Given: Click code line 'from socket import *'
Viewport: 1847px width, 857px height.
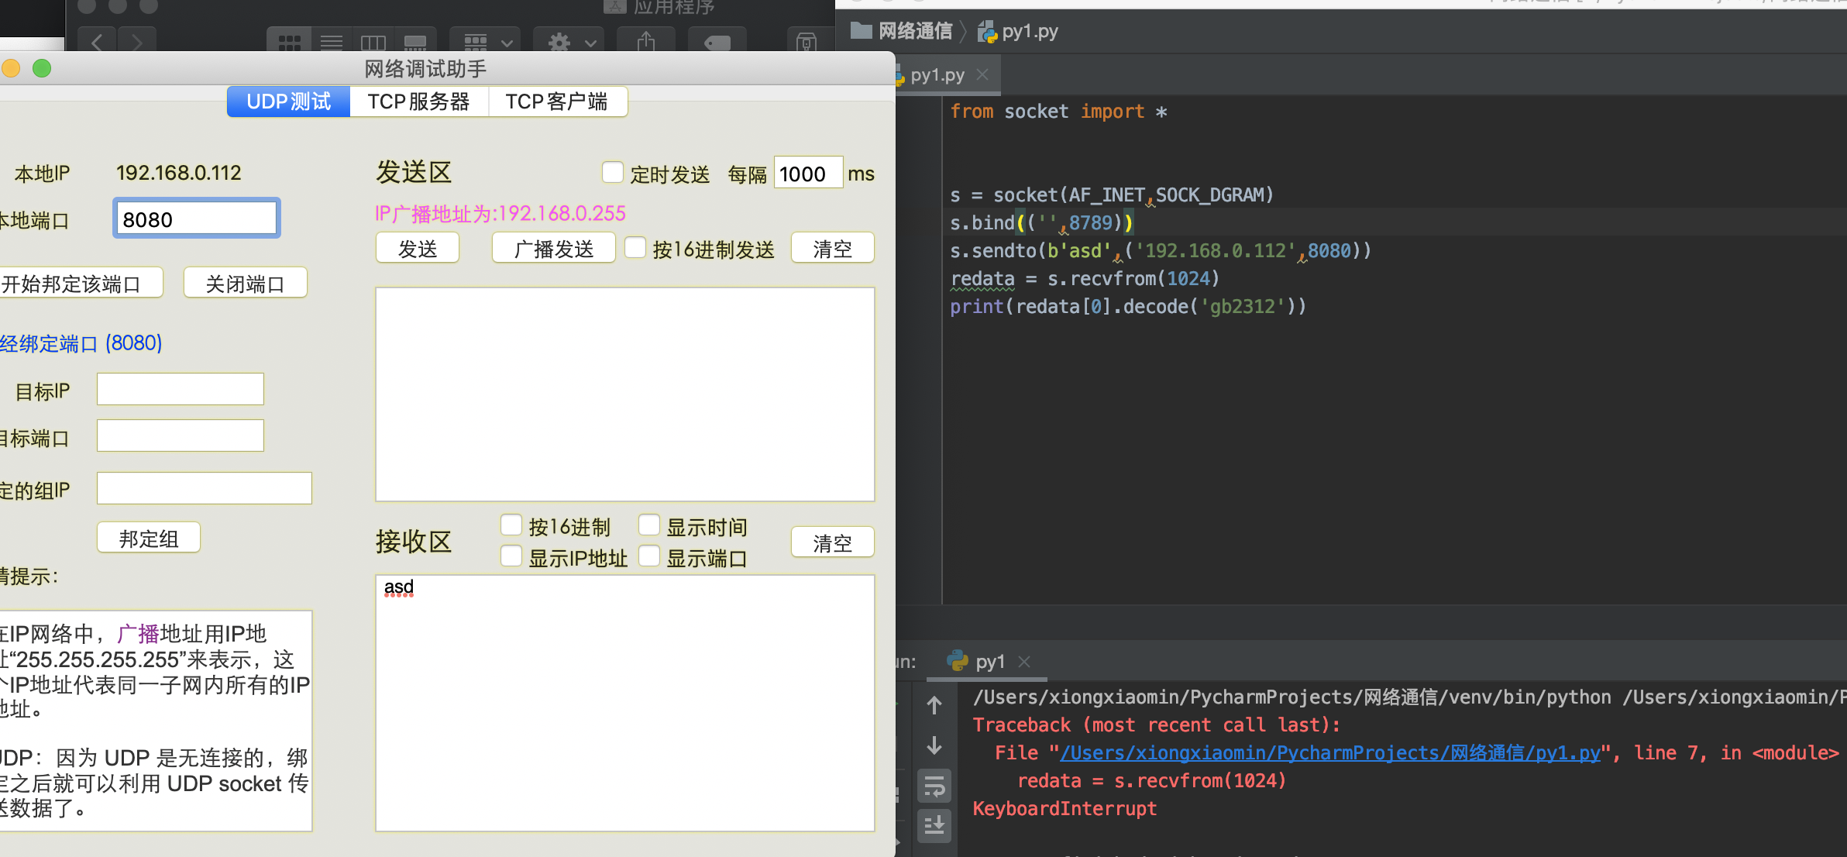Looking at the screenshot, I should coord(1058,112).
